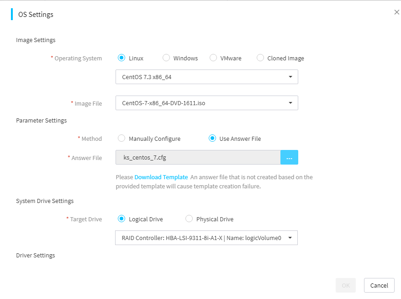Screen dimensions: 401x299
Task: Click the System Drive Settings heading
Action: (x=45, y=201)
